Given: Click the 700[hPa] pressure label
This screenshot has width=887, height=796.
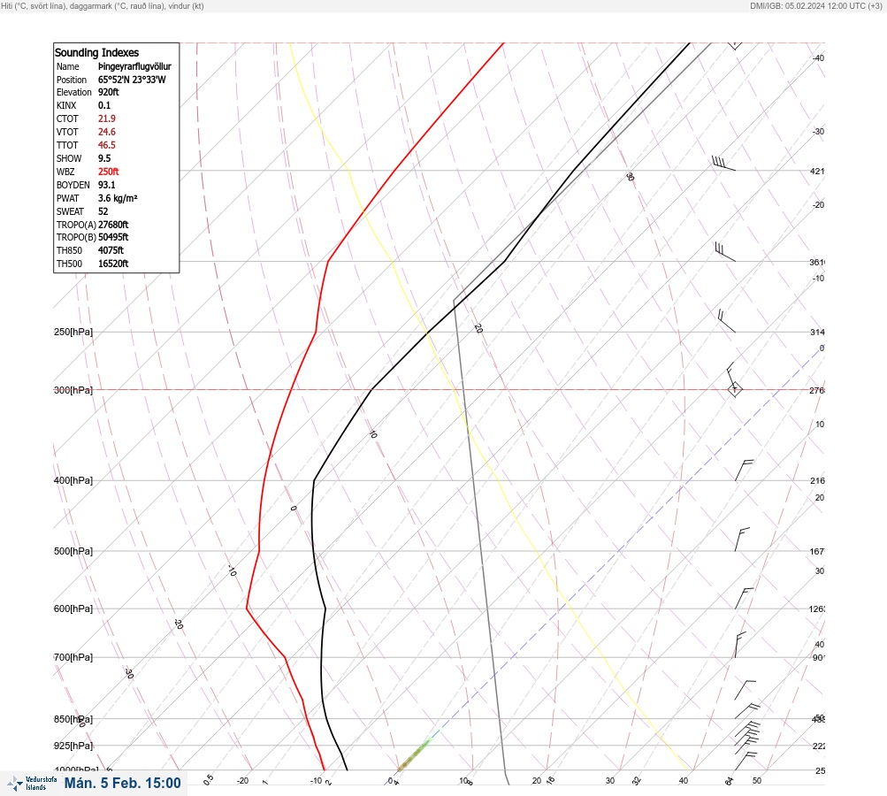Looking at the screenshot, I should point(73,657).
